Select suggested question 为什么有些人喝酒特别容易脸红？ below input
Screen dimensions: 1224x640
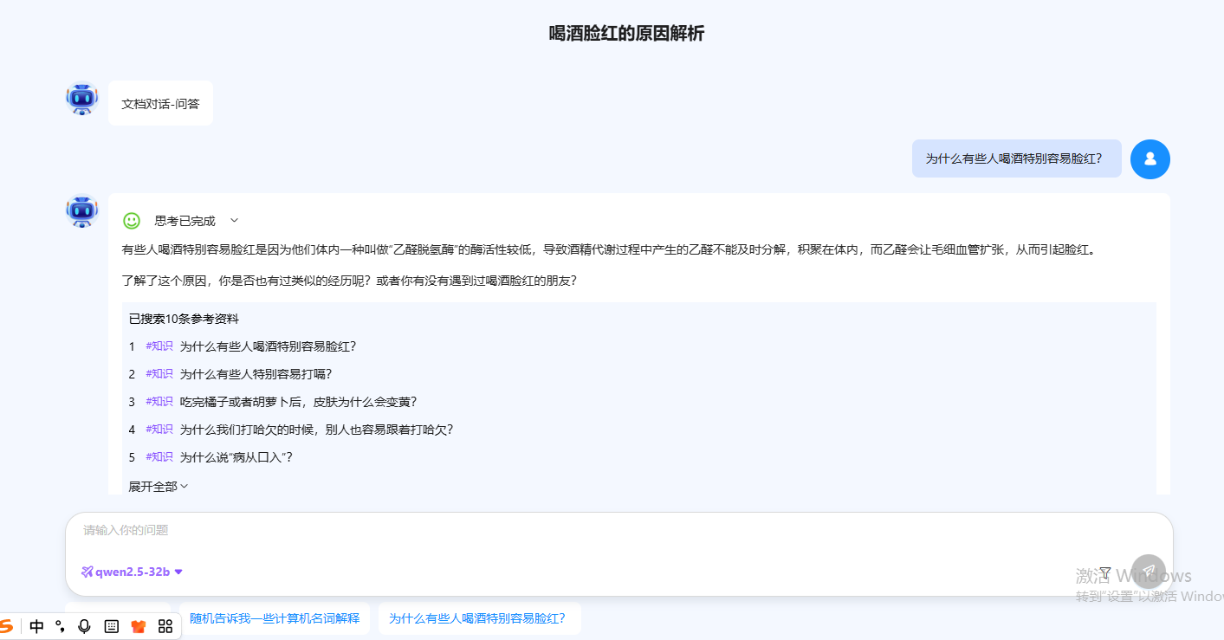[478, 618]
